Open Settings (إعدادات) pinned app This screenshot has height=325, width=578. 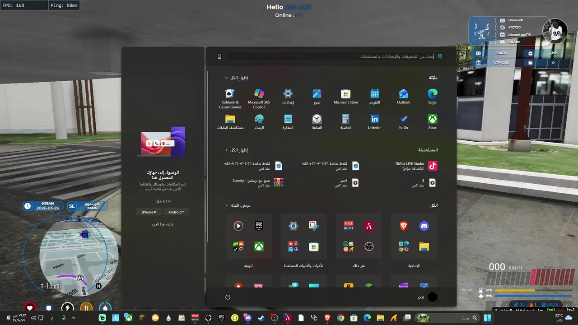288,96
